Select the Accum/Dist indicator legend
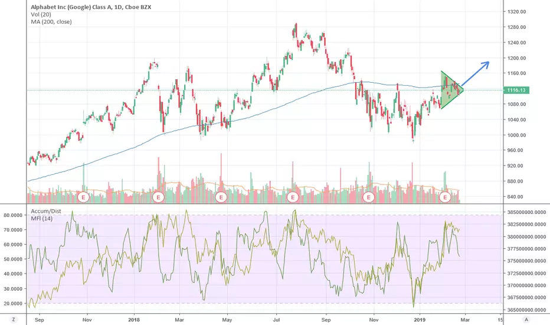This screenshot has width=550, height=325. coord(46,211)
